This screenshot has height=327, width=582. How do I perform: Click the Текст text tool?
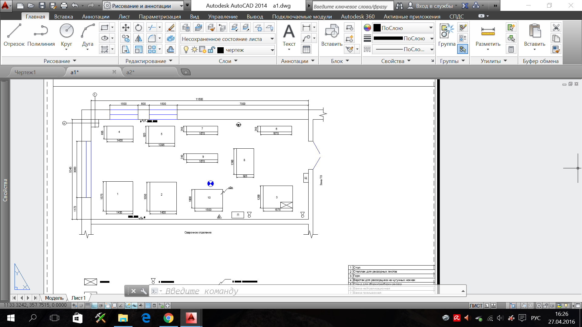click(289, 35)
